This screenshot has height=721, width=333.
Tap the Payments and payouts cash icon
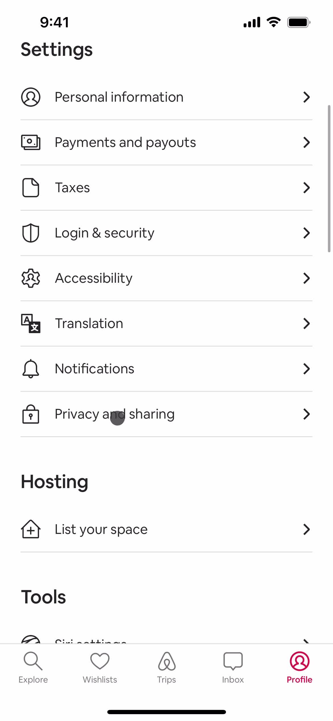(x=31, y=142)
